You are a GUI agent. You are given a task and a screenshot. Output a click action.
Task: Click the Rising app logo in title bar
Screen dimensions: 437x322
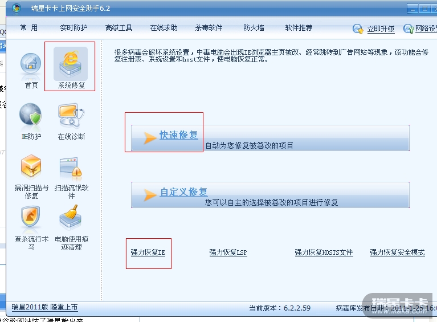[x=17, y=8]
